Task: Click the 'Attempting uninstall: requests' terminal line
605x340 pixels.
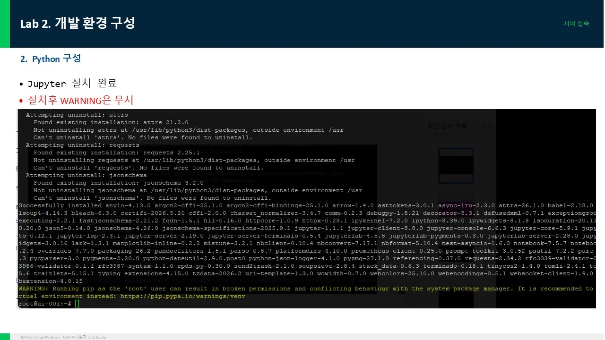Action: [82, 145]
